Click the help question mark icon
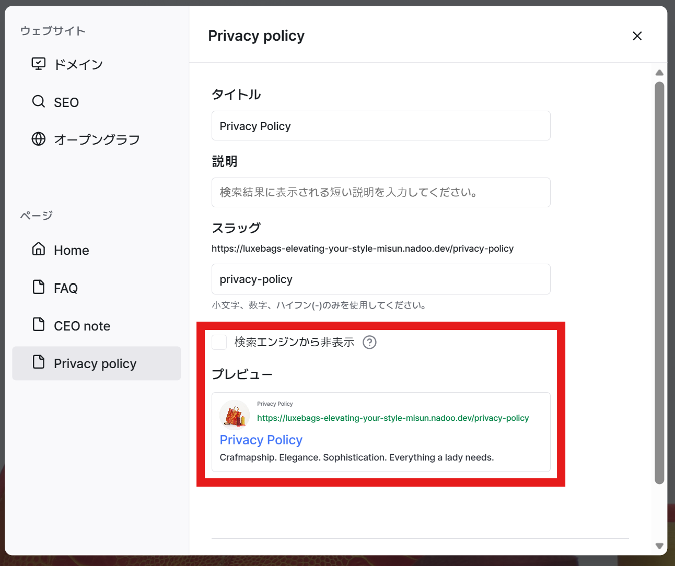 coord(369,343)
